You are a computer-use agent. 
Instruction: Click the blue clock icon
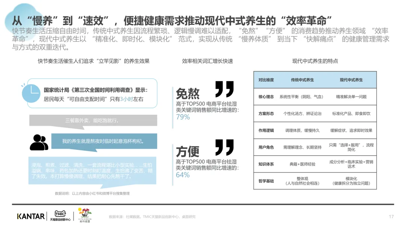coord(31,93)
